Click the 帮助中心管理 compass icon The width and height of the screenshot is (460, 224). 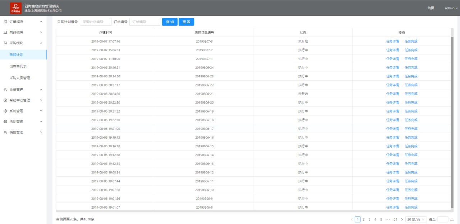click(5, 100)
